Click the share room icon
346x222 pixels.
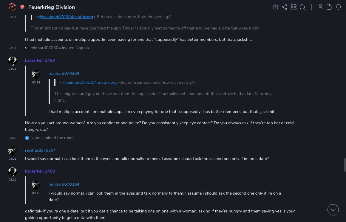[284, 7]
